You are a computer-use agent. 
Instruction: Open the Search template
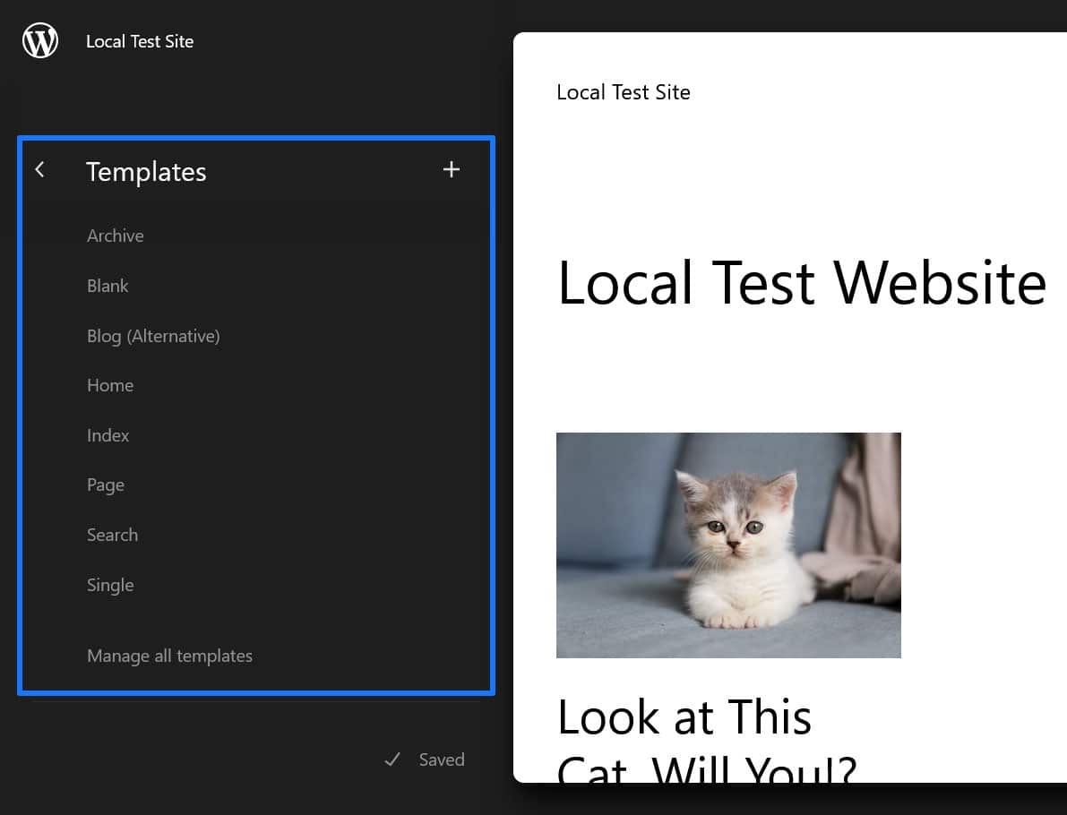click(x=112, y=535)
